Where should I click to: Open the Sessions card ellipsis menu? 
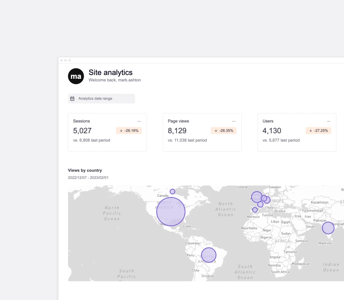pyautogui.click(x=139, y=121)
